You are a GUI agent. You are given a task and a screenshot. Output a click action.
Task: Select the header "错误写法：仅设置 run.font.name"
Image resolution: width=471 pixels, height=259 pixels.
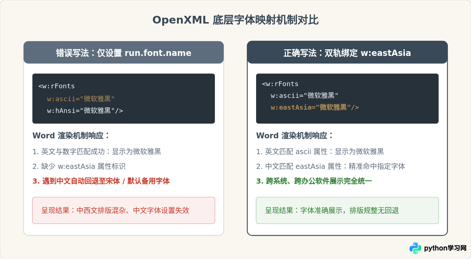point(124,53)
